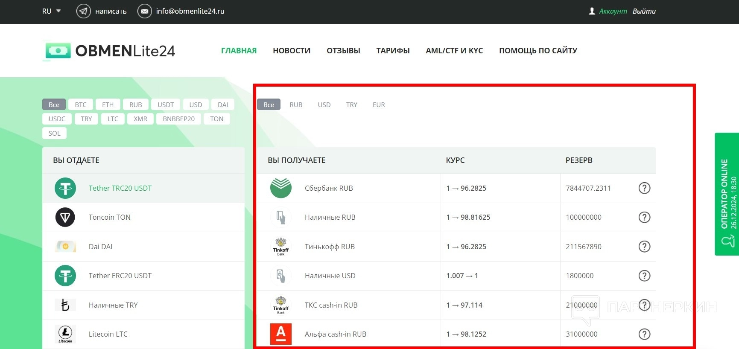Viewport: 739px width, 349px height.
Task: Open help icon for Альфа cash-in RUB reserve
Action: [x=644, y=334]
